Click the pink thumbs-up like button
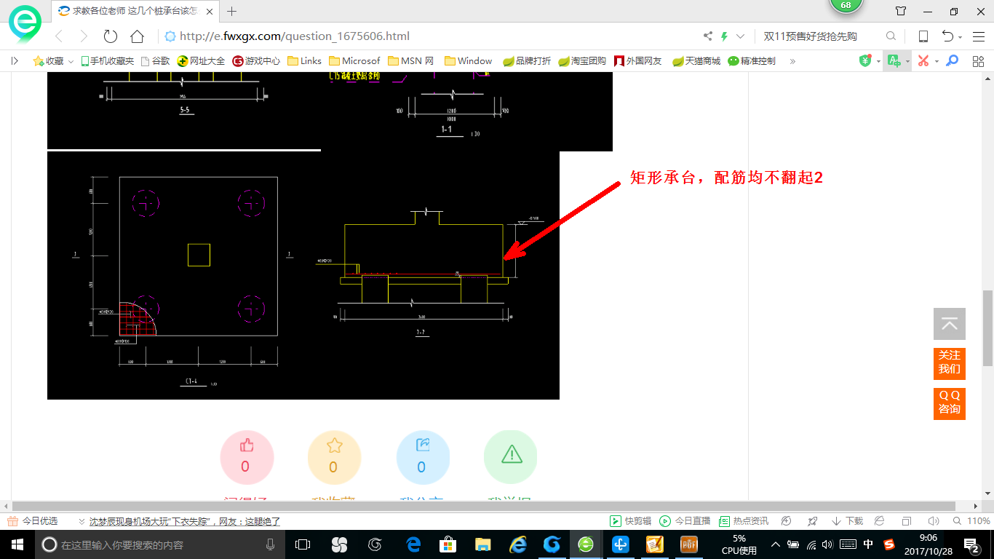This screenshot has width=994, height=559. tap(247, 457)
